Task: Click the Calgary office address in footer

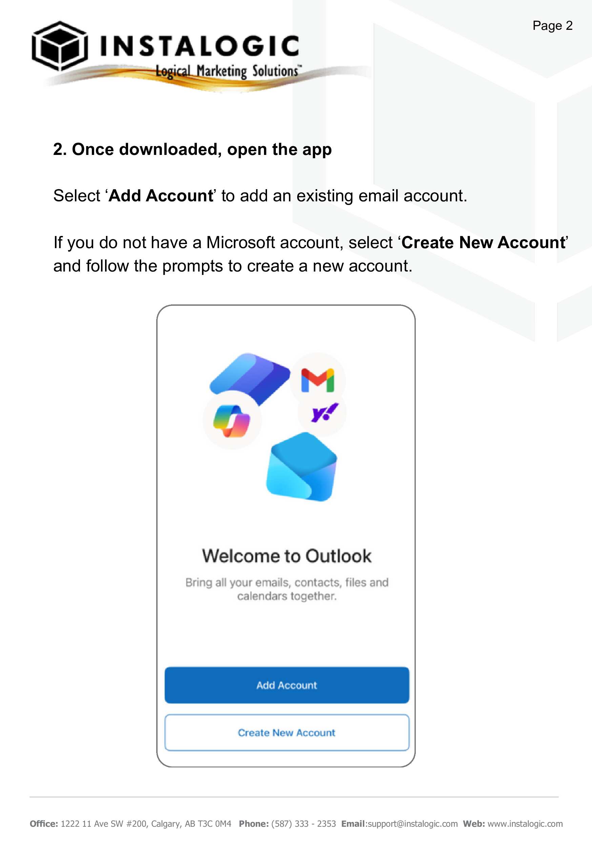Action: point(146,824)
